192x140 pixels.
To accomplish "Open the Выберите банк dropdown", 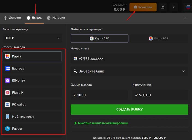I will coord(129,71).
